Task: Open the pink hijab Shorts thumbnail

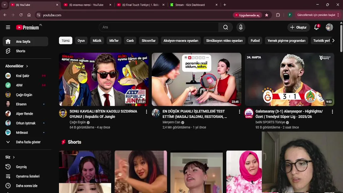Action: (x=244, y=172)
